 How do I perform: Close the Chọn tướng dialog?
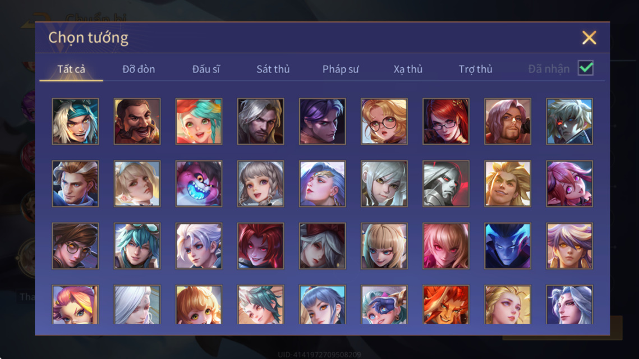coord(589,38)
